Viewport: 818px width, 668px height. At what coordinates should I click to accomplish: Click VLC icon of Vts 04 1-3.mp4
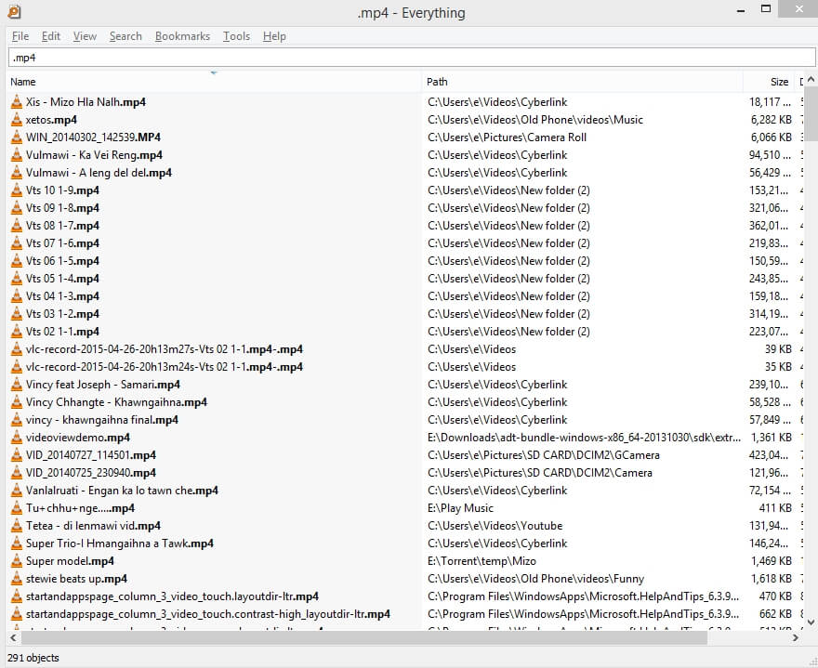[x=17, y=296]
